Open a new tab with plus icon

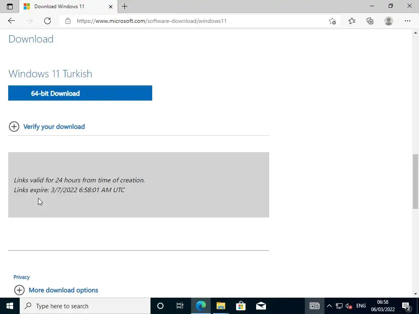[x=124, y=7]
